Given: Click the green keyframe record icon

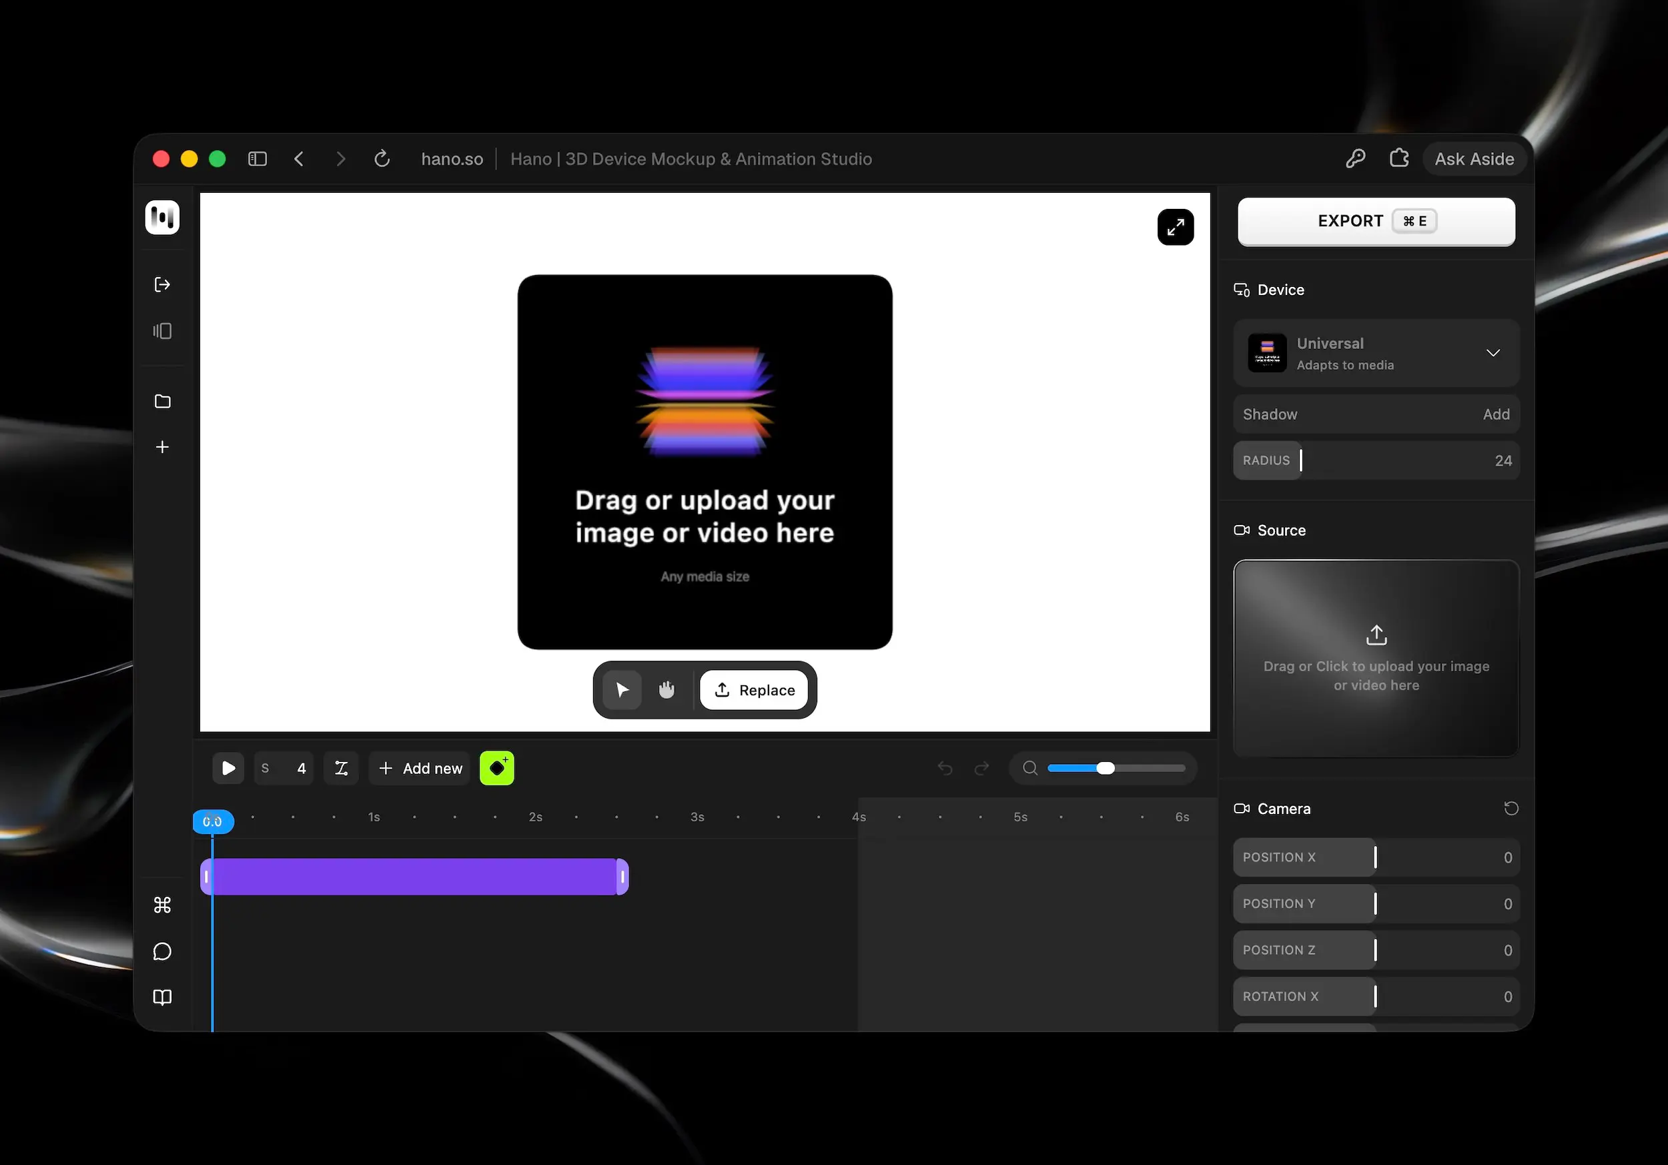Looking at the screenshot, I should [497, 768].
